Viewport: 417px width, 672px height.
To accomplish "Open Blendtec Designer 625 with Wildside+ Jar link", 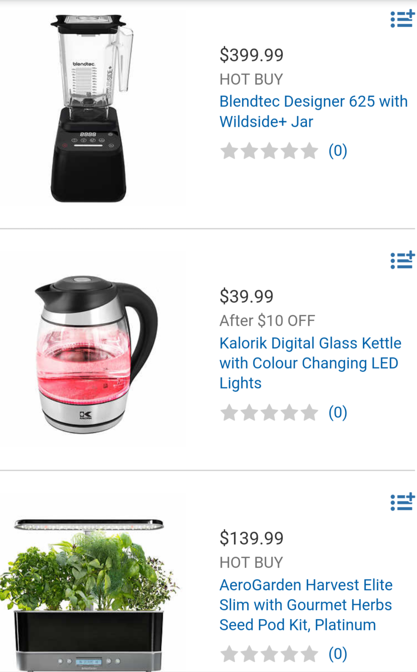I will (x=313, y=112).
